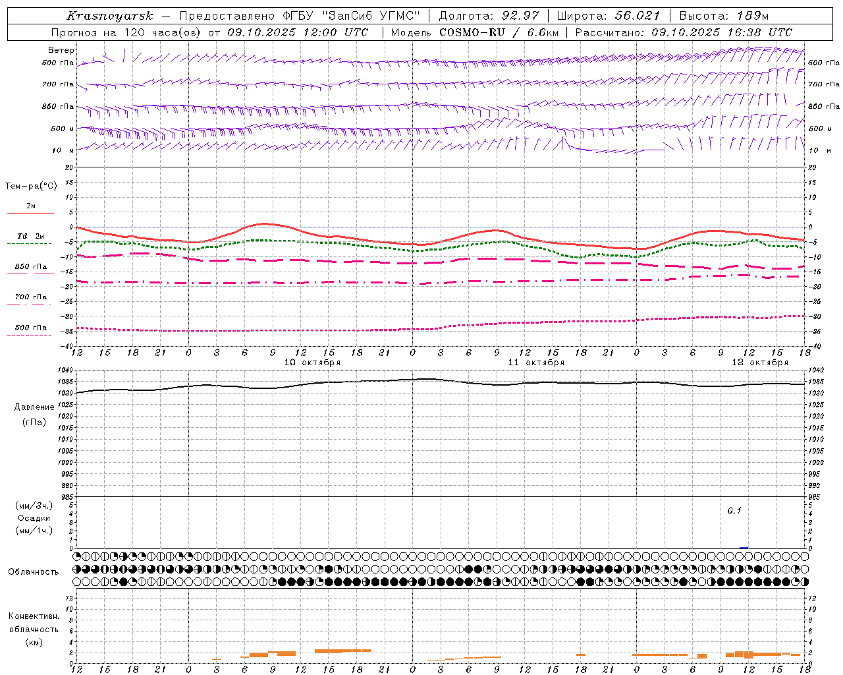Select the 'Предоставлено ФГБУ "ЗапСиб УГМС"' text
Image resolution: width=843 pixels, height=675 pixels.
[x=300, y=16]
